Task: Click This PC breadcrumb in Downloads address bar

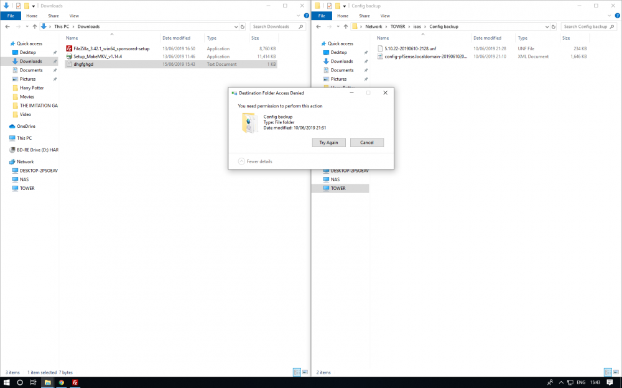Action: (x=62, y=27)
